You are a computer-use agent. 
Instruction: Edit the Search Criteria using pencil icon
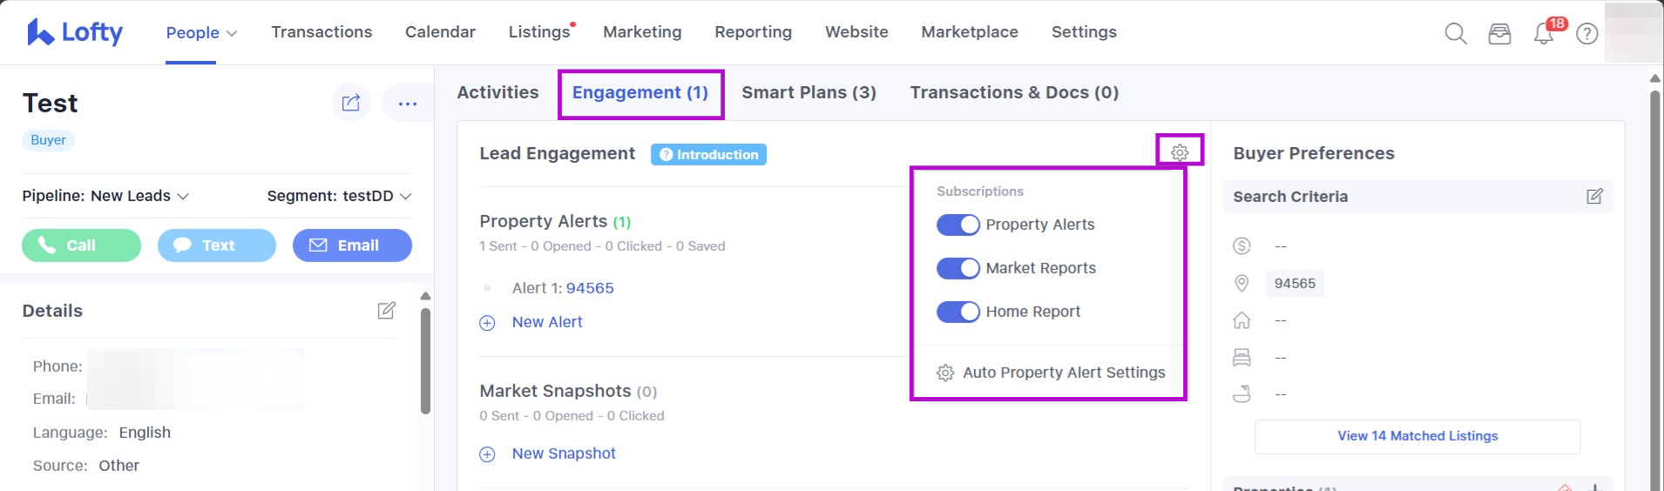point(1594,197)
